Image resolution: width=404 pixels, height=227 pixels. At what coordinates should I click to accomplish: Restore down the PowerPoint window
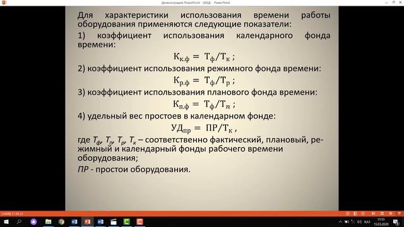click(393, 3)
